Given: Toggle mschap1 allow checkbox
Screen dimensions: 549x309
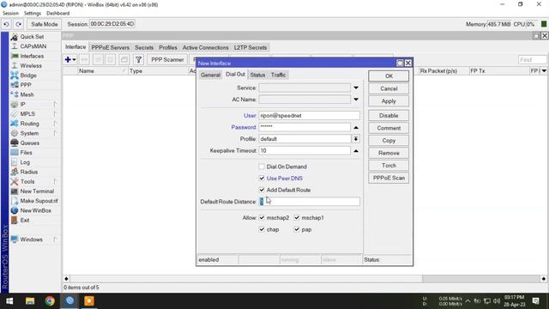Looking at the screenshot, I should click(297, 217).
